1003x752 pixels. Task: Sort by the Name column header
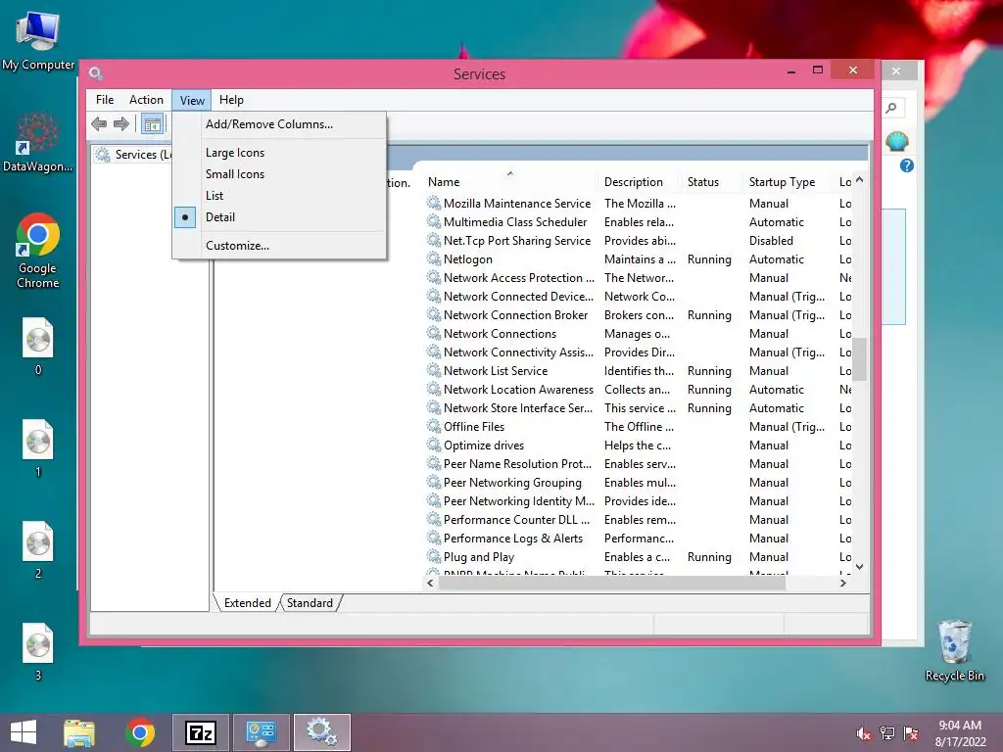coord(509,182)
